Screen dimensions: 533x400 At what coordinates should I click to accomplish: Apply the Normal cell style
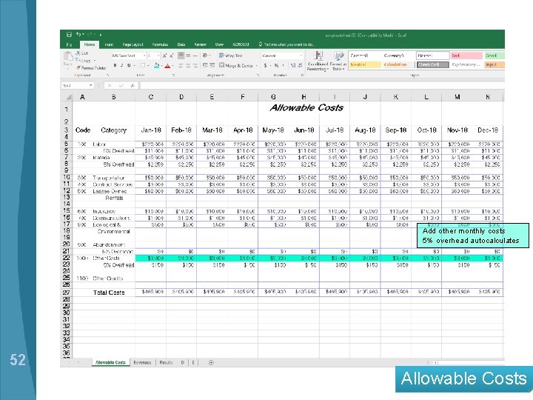433,56
